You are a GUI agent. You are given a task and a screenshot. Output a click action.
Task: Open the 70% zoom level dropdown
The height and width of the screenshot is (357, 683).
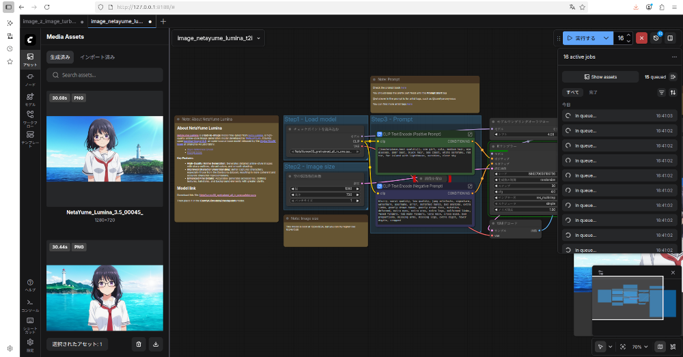click(640, 347)
